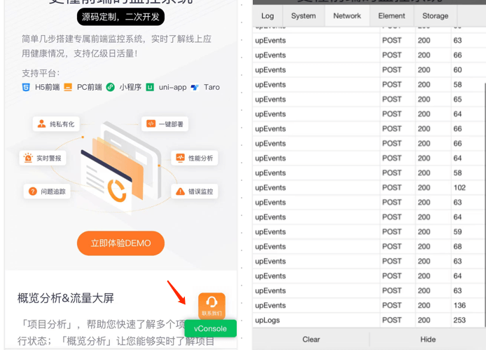The height and width of the screenshot is (350, 486).
Task: Click the PC前端 orange icon
Action: click(68, 87)
